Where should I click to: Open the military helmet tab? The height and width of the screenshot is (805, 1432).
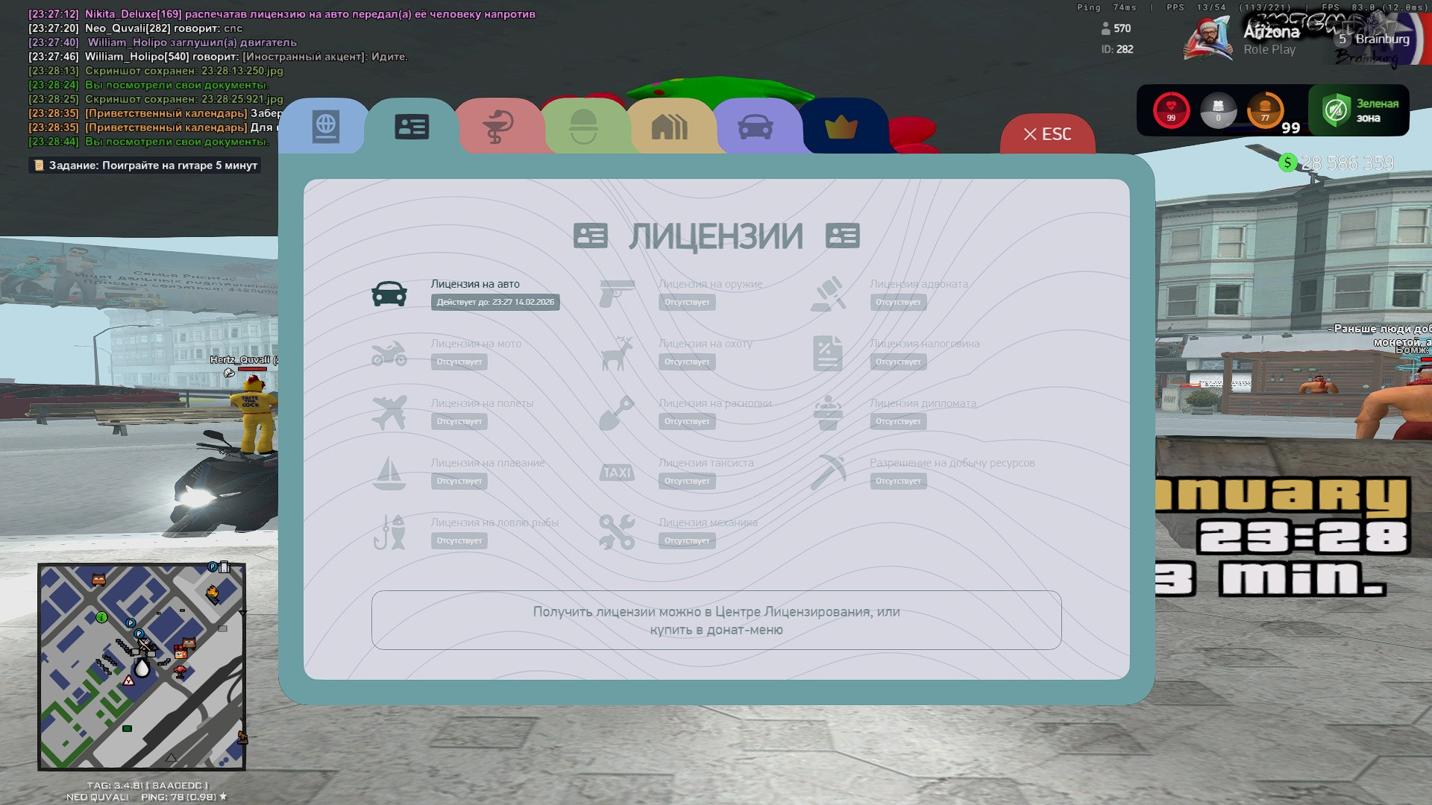(583, 127)
